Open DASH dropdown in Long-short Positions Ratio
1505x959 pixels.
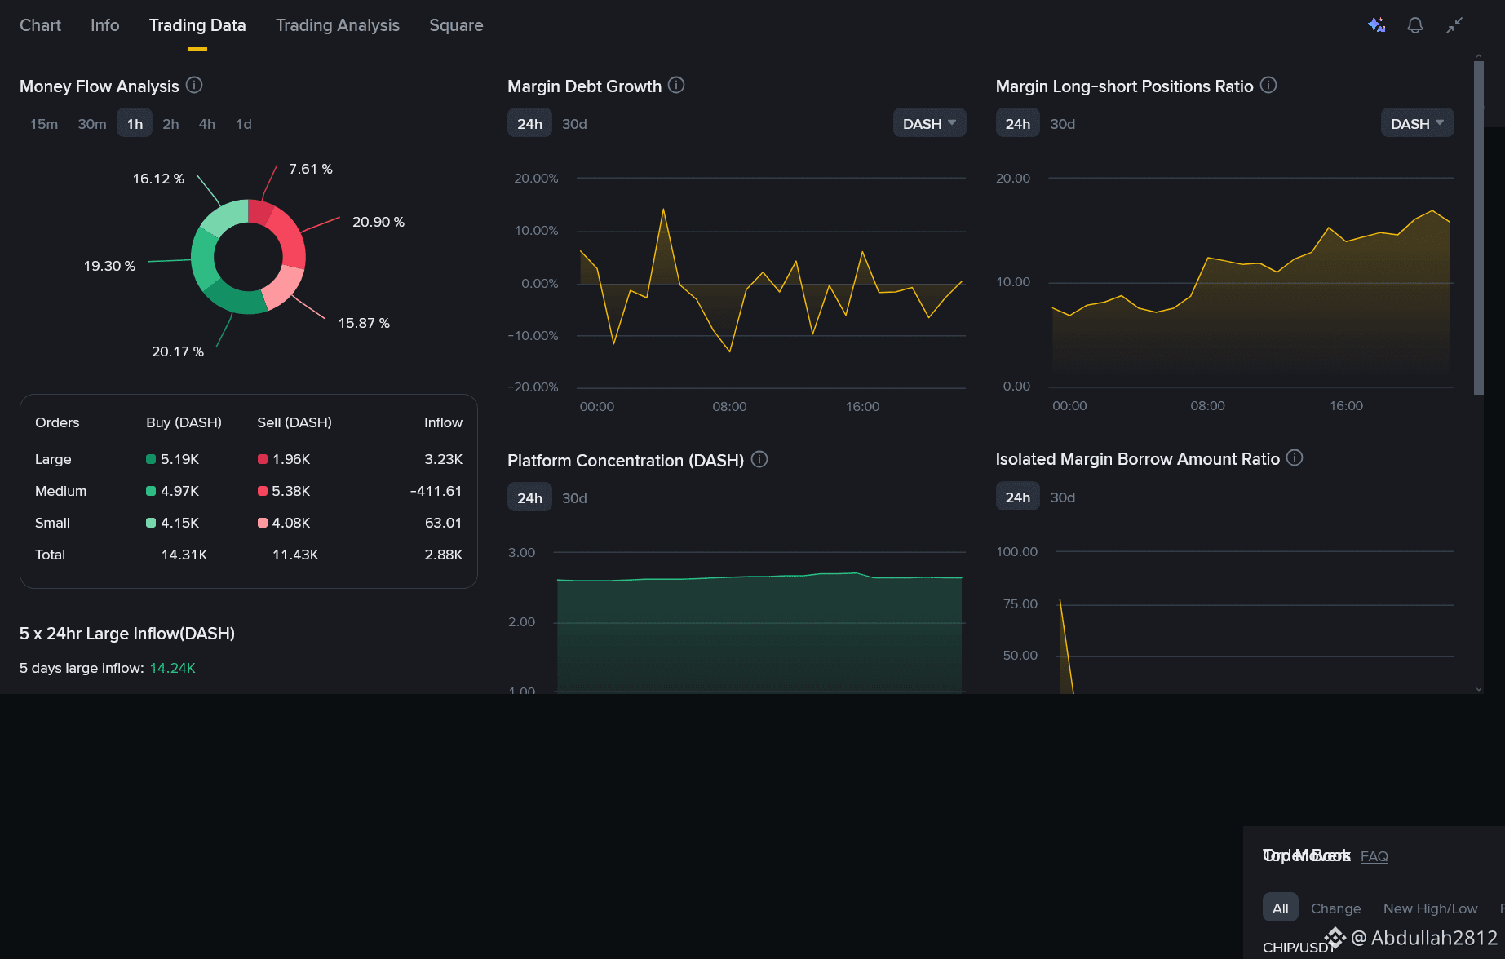(x=1417, y=123)
